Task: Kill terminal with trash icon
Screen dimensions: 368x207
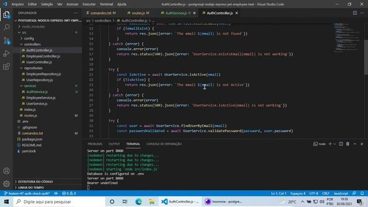Action: [x=347, y=144]
